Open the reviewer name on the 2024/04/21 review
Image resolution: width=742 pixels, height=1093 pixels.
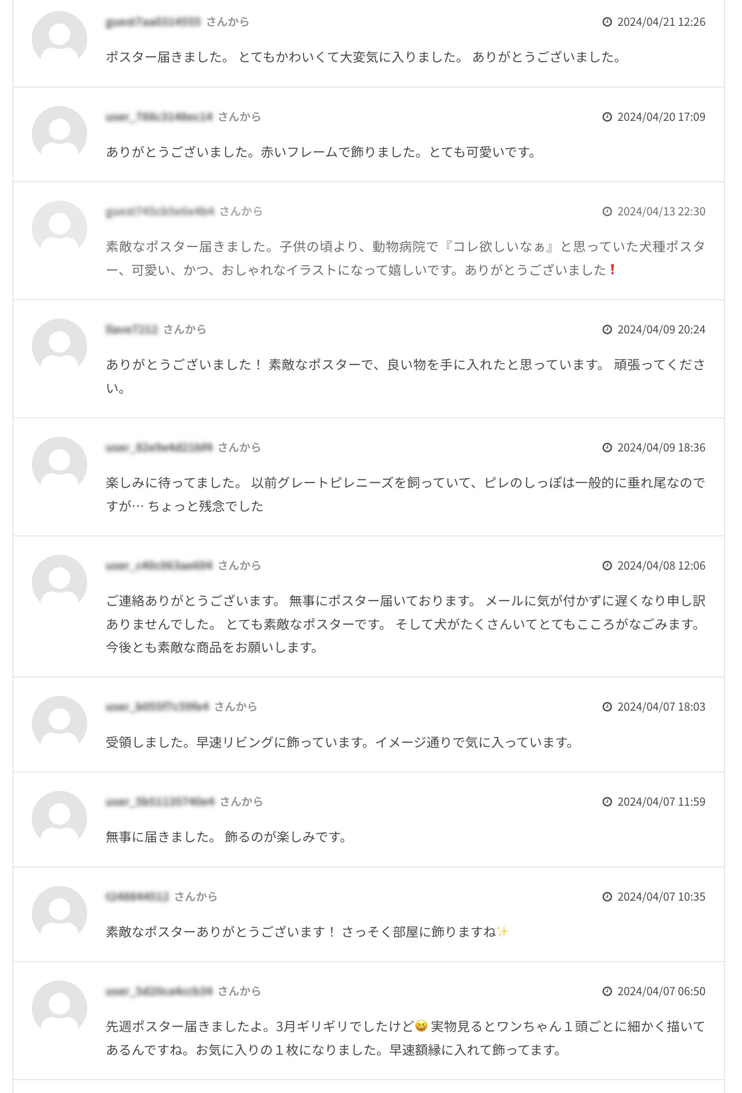(153, 22)
